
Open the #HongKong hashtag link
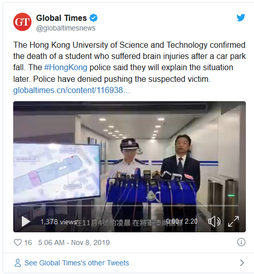point(66,68)
